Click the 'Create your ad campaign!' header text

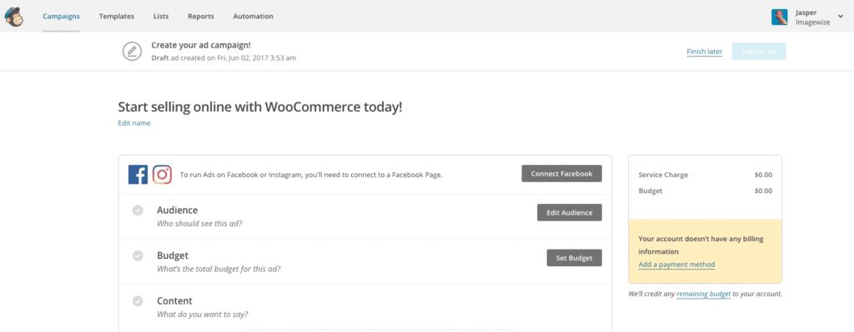click(x=201, y=45)
